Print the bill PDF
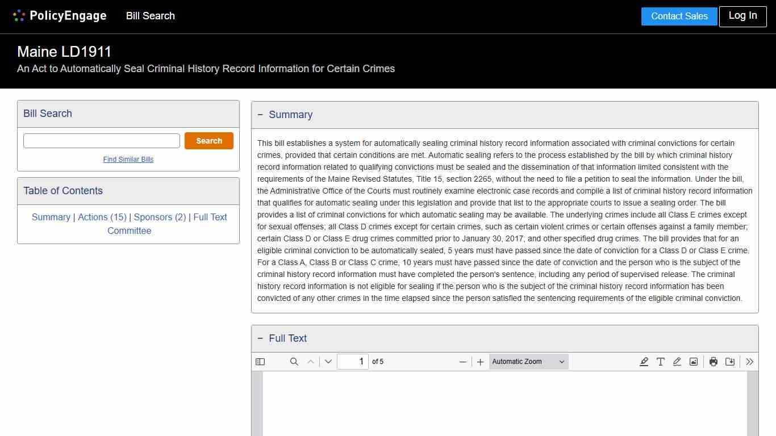The width and height of the screenshot is (776, 436). tap(714, 362)
